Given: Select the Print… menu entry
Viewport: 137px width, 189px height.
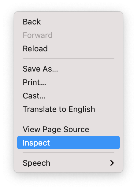Looking at the screenshot, I should pos(68,82).
